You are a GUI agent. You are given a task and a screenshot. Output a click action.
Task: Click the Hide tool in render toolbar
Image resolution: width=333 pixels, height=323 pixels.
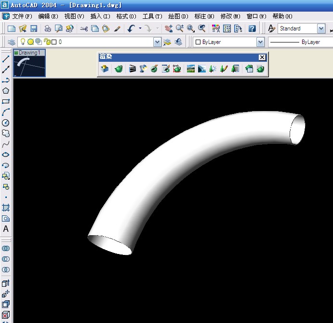tap(104, 69)
